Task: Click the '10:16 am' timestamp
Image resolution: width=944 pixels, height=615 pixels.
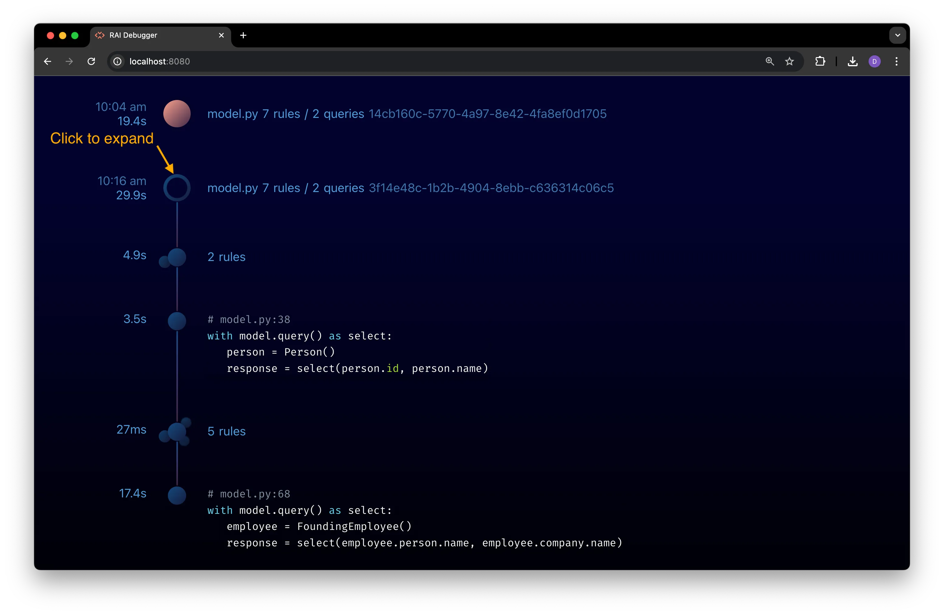Action: [x=122, y=181]
